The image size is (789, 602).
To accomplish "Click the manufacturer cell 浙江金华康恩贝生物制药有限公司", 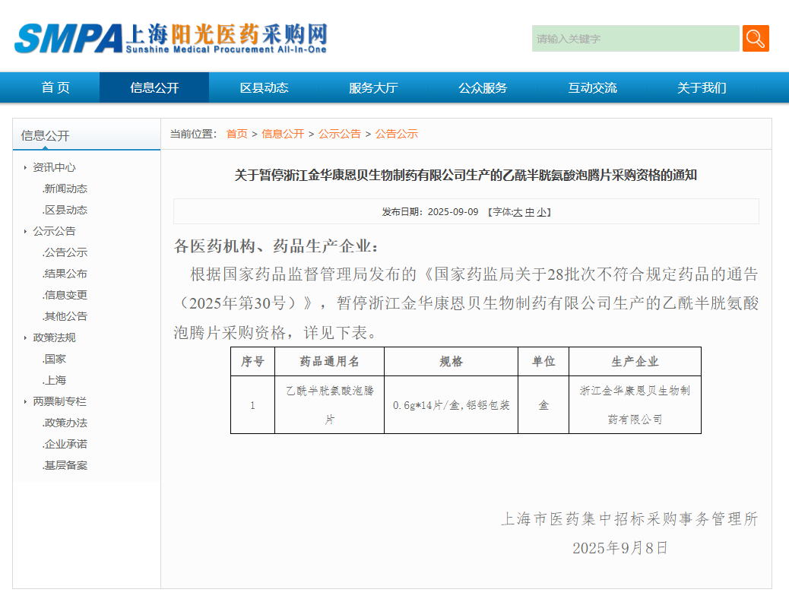I will 635,404.
